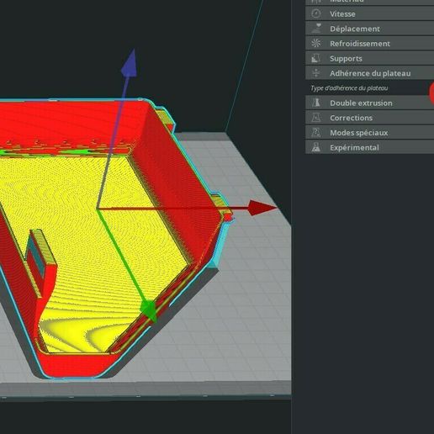Screen dimensions: 434x434
Task: Click the Adhérence du plateau icon
Action: [316, 73]
